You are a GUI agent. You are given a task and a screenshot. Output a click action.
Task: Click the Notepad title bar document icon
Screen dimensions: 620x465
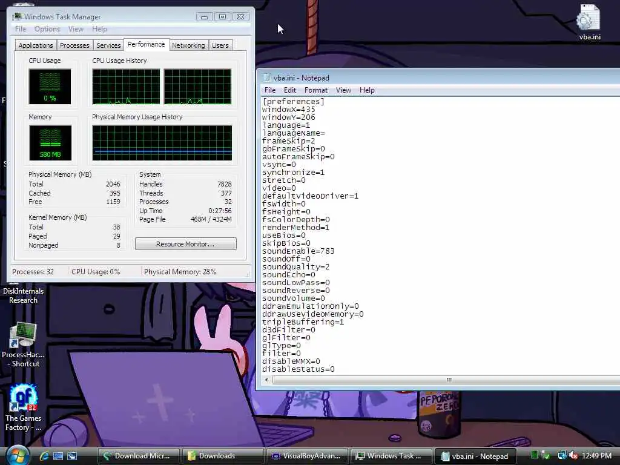[x=267, y=78]
